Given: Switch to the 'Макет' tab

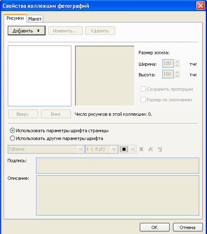Looking at the screenshot, I should [x=35, y=19].
